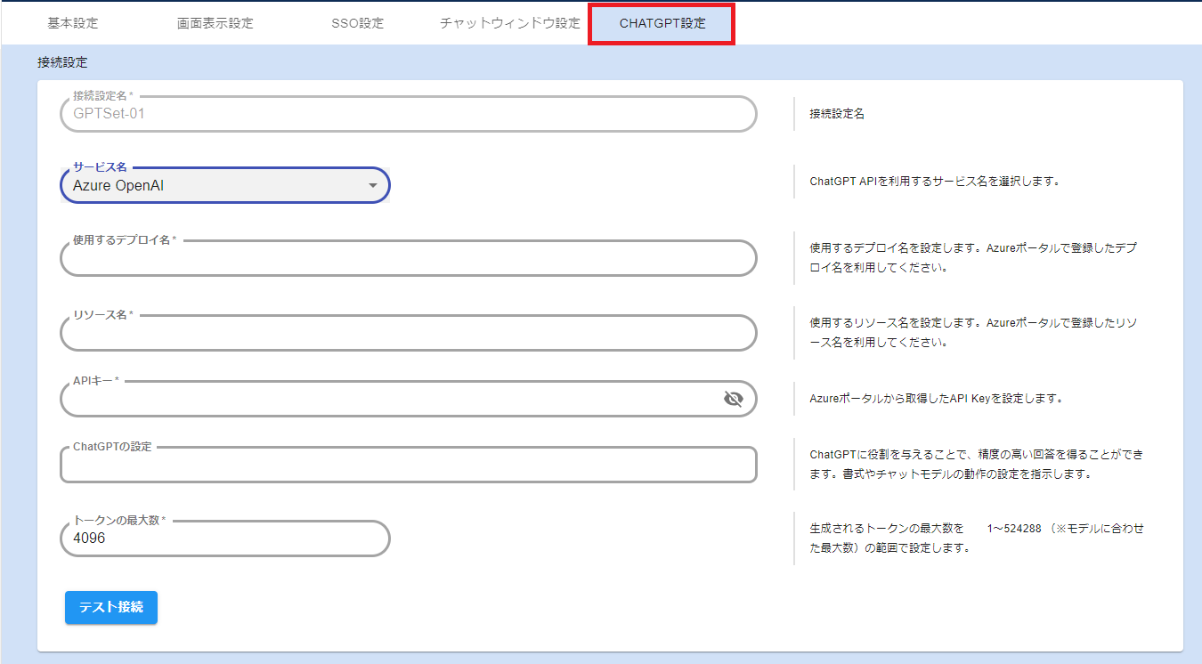Click the ChatGPTの設定 text box
This screenshot has width=1202, height=664.
tap(408, 466)
